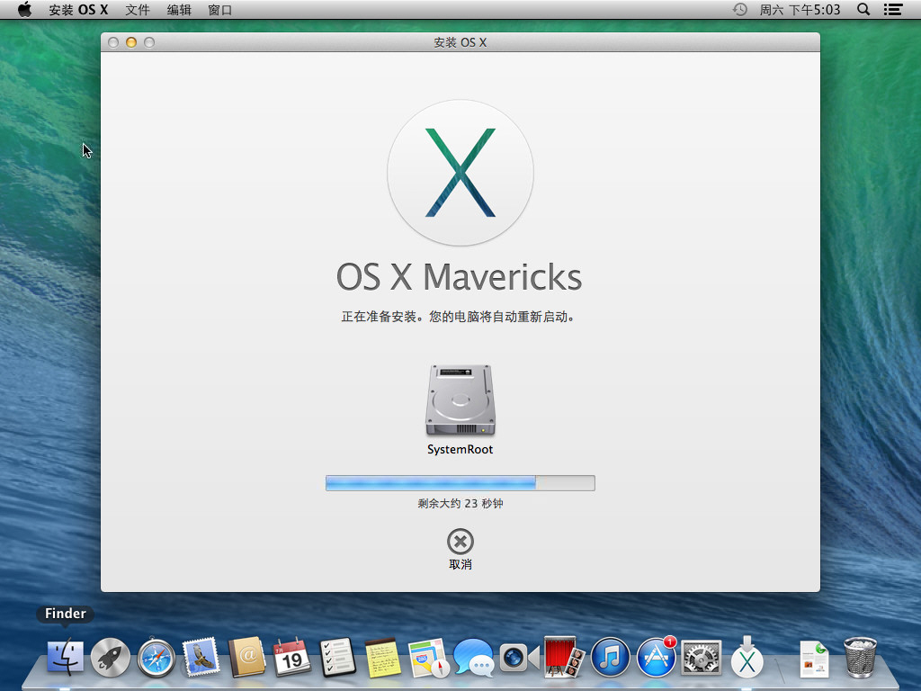Open Photo Booth icon in Dock
Screen dimensions: 921x691
point(565,657)
